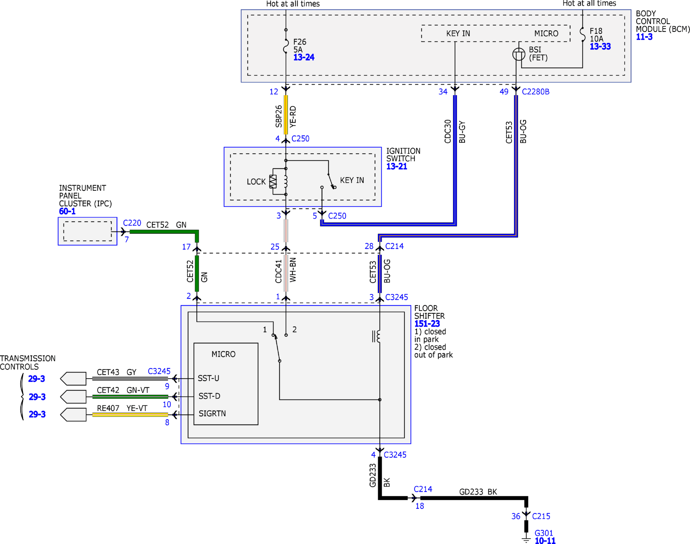The image size is (690, 544).
Task: Click pin number 25 above CDC41
Action: (x=275, y=247)
